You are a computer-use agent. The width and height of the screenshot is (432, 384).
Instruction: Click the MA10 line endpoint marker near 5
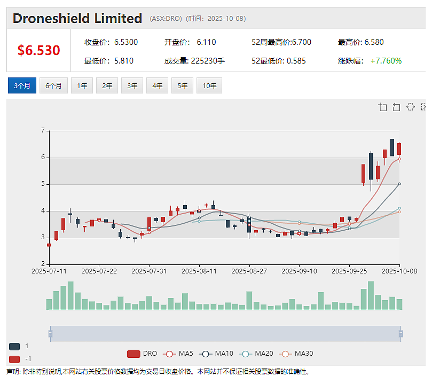(x=399, y=184)
